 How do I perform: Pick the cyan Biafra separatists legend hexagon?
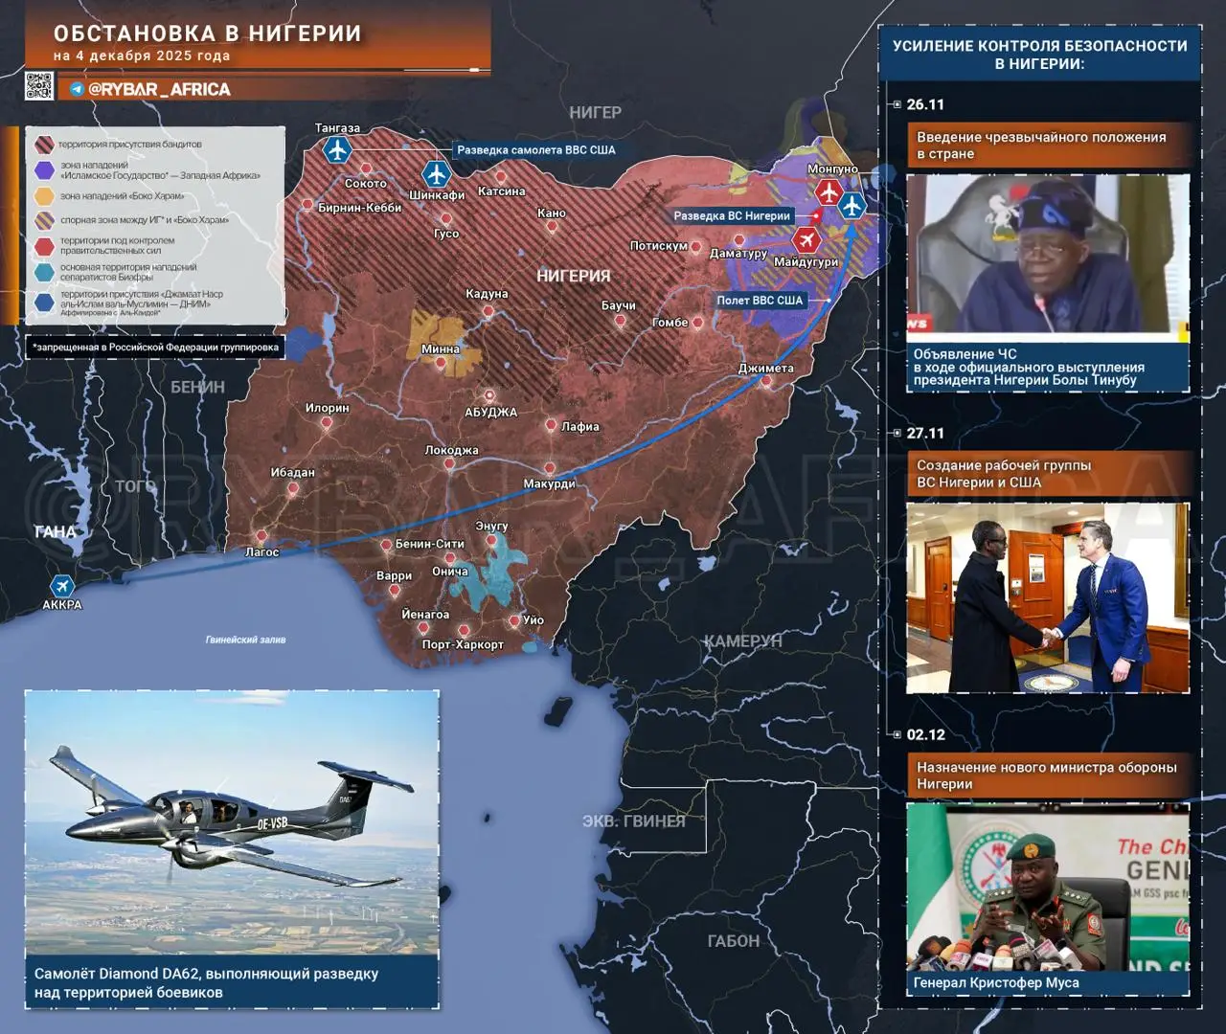pos(44,272)
